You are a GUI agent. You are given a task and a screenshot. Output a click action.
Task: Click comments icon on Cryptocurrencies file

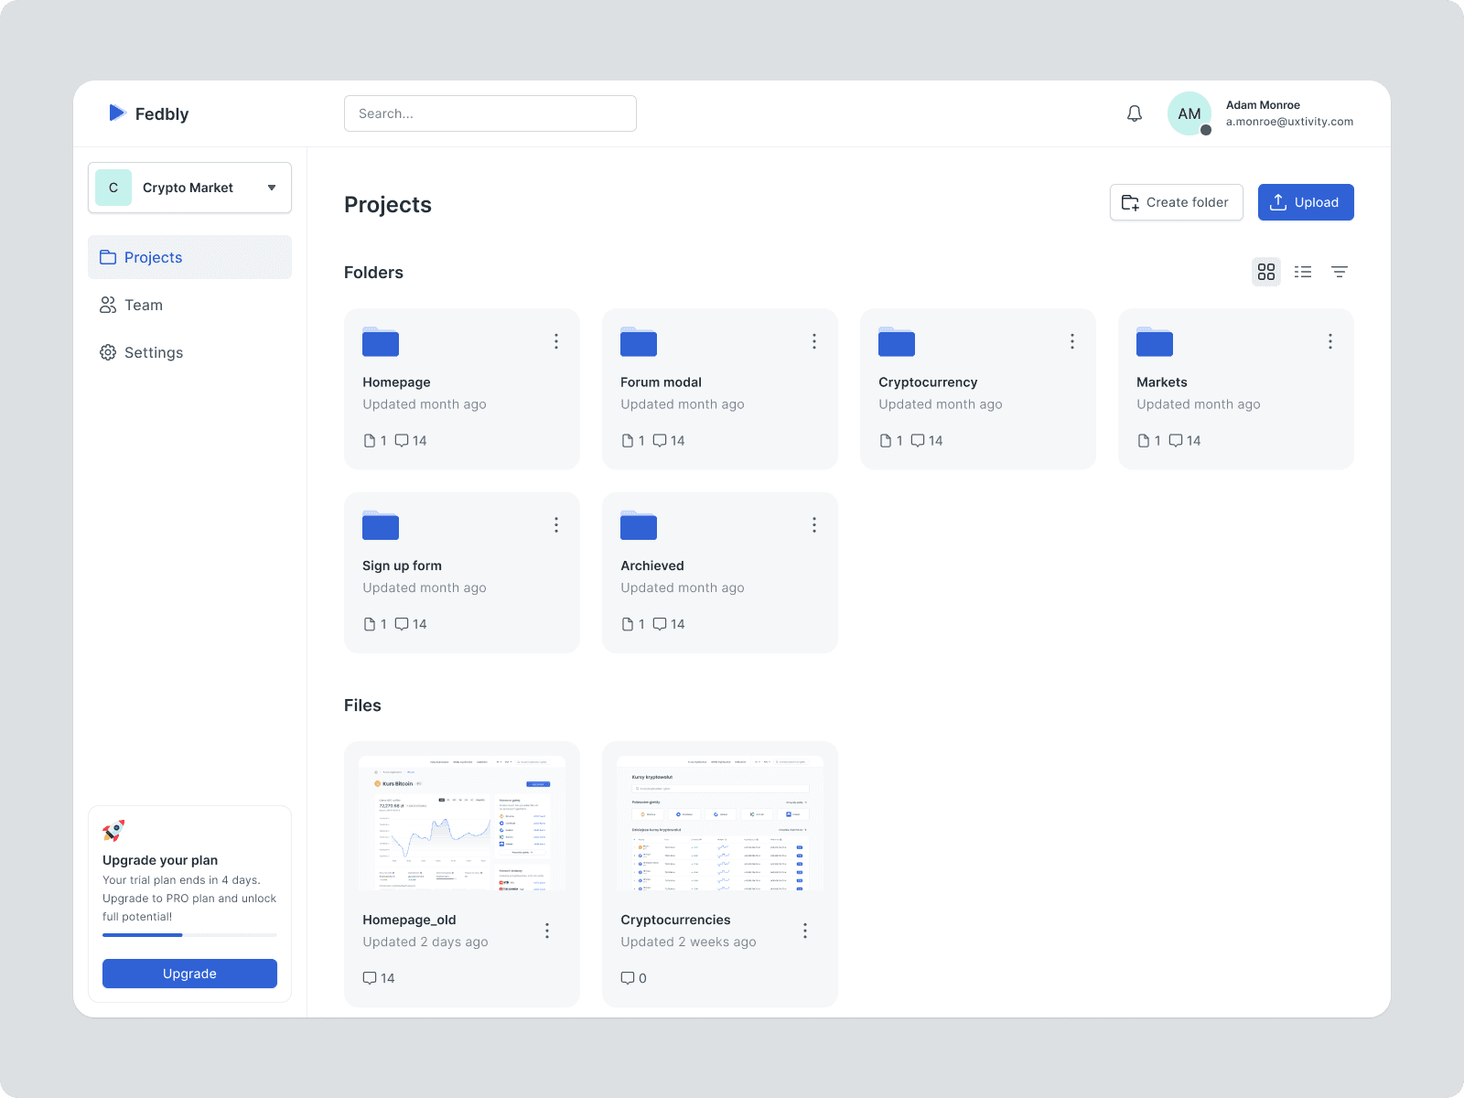click(628, 978)
